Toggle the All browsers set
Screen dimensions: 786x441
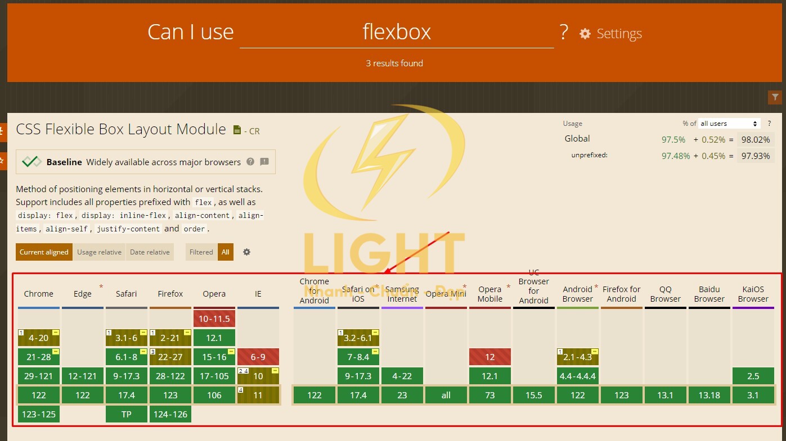226,252
